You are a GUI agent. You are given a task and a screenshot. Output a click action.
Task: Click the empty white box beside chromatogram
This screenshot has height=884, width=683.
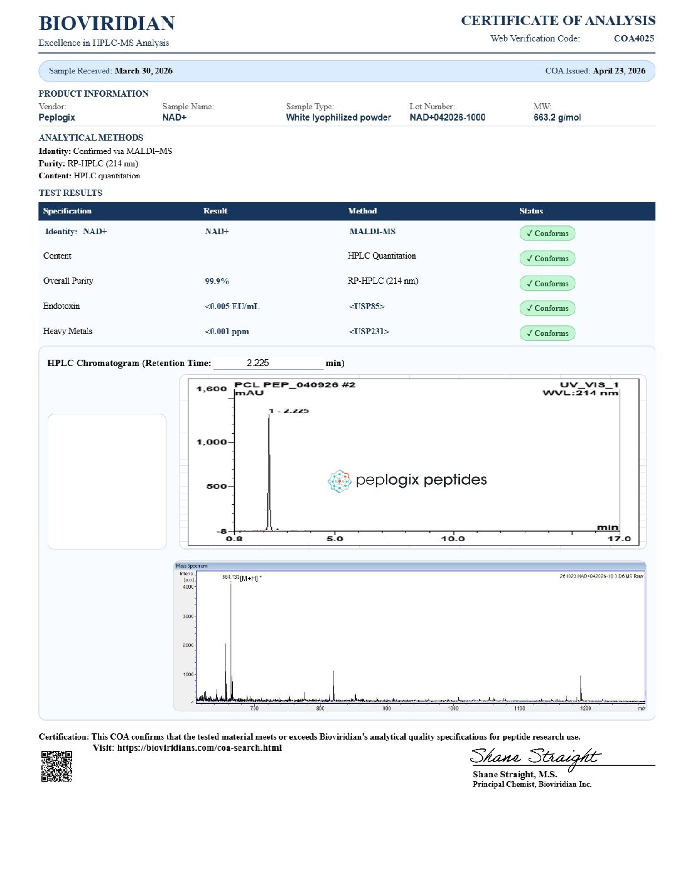click(x=107, y=482)
